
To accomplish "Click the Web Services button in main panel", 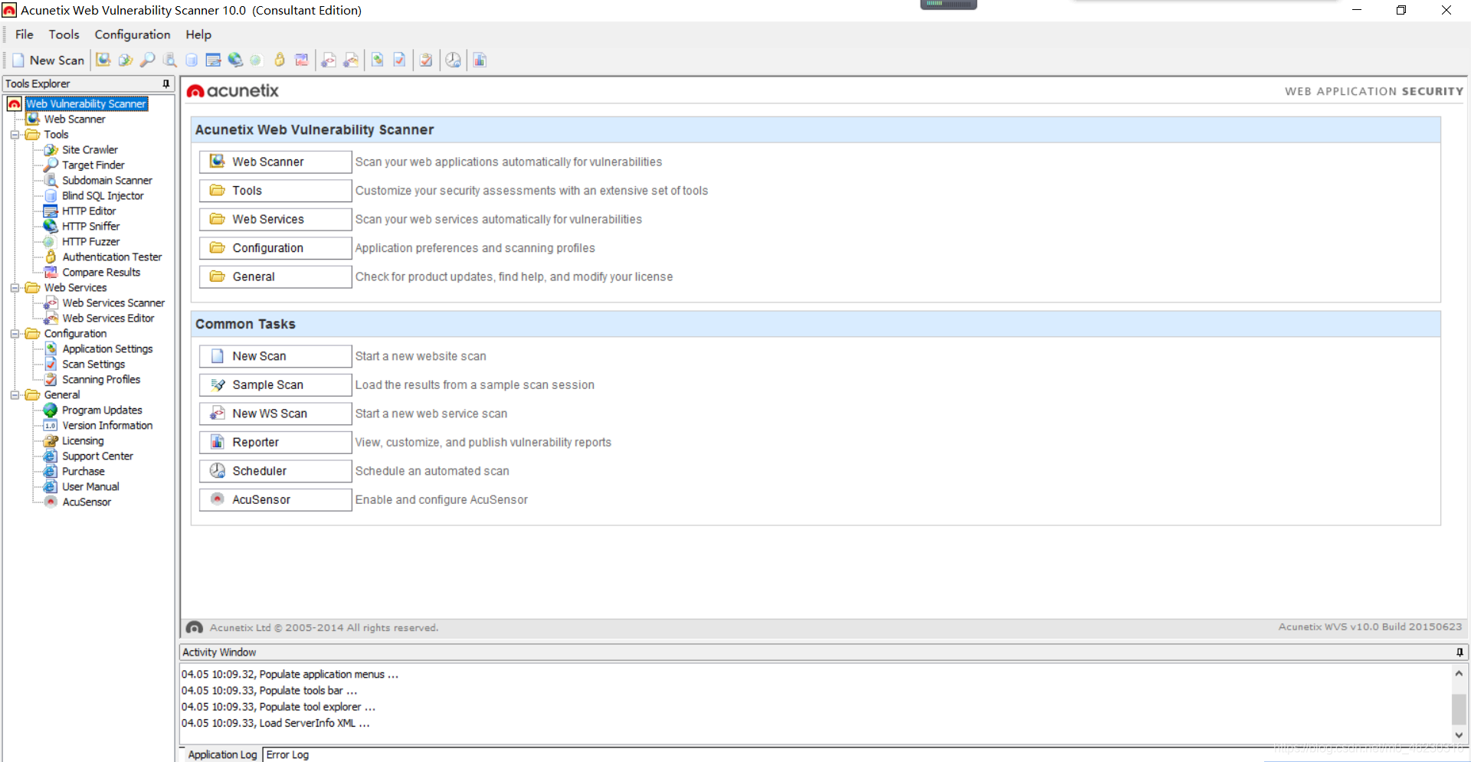I will [275, 219].
